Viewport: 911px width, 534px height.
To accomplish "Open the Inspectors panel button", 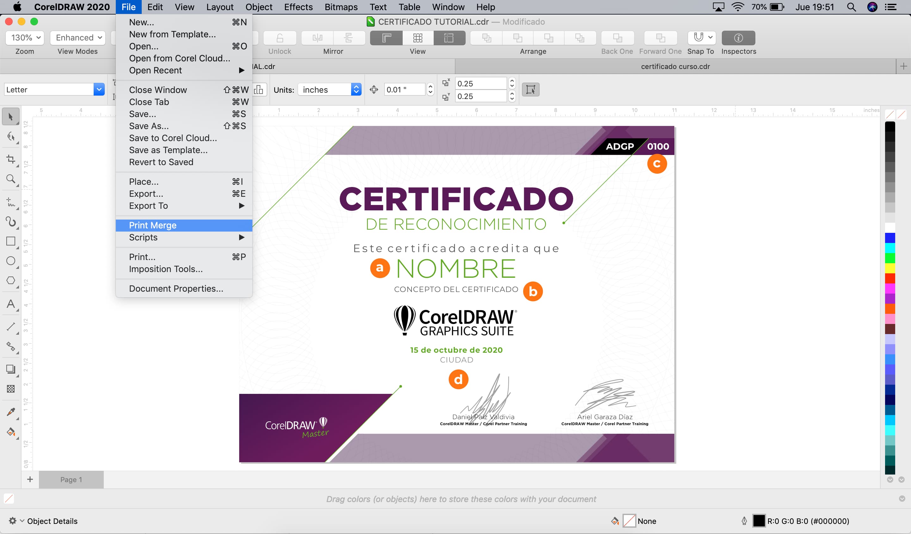I will (x=738, y=38).
